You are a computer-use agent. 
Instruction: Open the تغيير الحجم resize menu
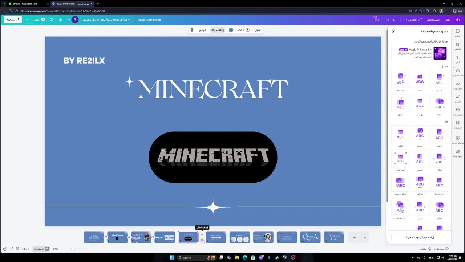[433, 20]
